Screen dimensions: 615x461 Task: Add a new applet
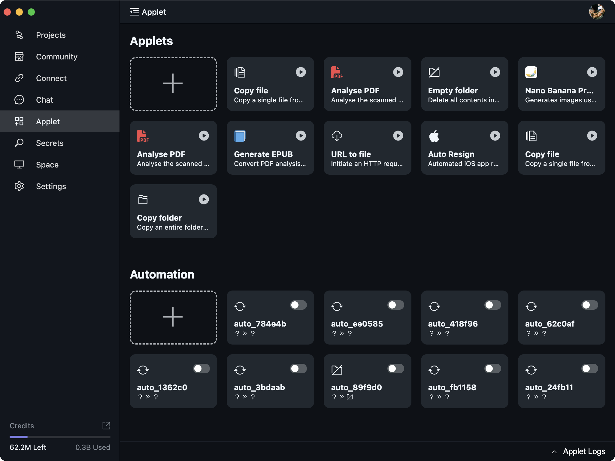173,84
